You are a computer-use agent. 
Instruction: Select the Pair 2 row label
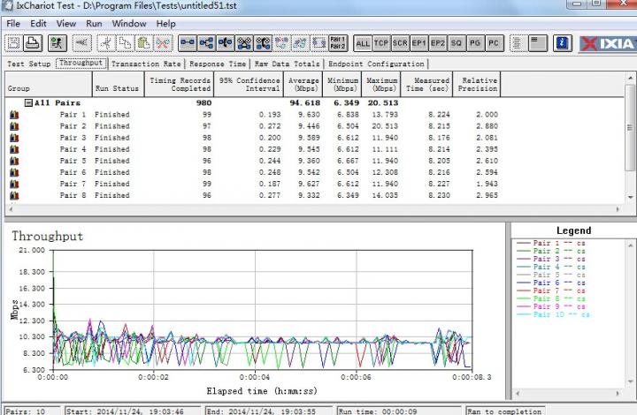(73, 126)
